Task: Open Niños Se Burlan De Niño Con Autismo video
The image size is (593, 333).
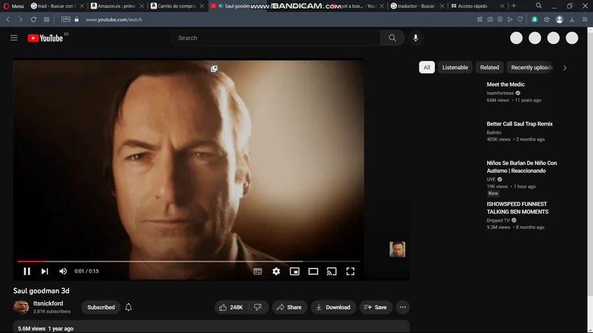Action: (x=522, y=167)
